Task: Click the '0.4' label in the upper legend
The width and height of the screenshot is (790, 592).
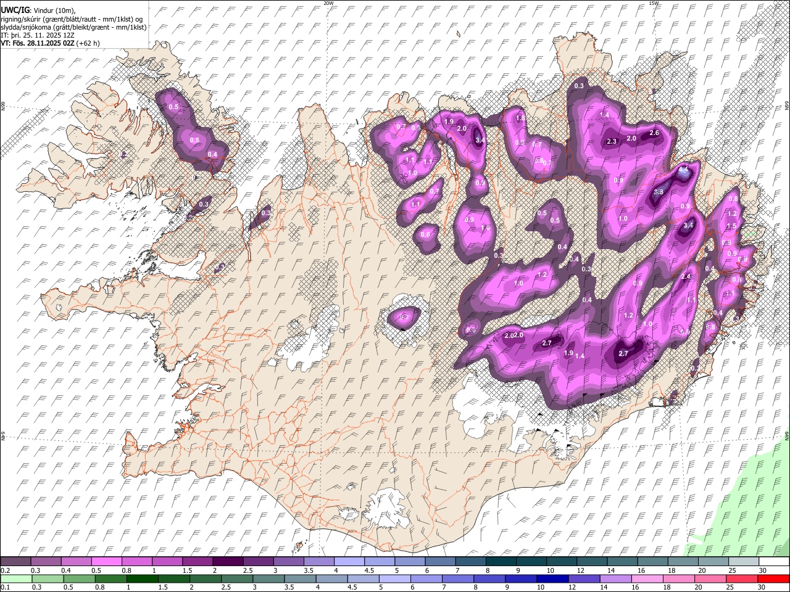Action: point(66,570)
